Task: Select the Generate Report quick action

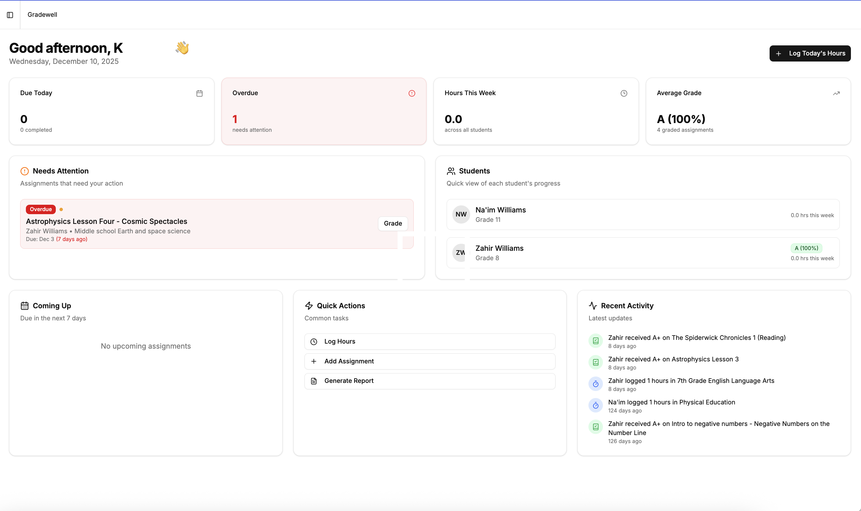Action: [429, 381]
